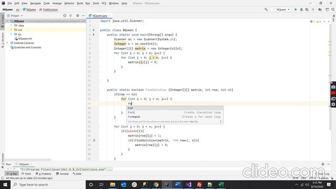
Task: Run NQueen with the green play icon
Action: 296,9
